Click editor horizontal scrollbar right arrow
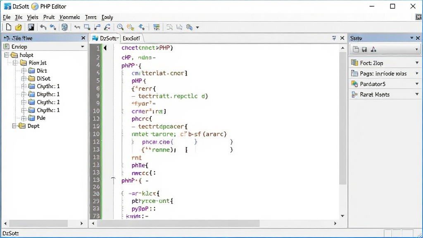 pos(335,224)
